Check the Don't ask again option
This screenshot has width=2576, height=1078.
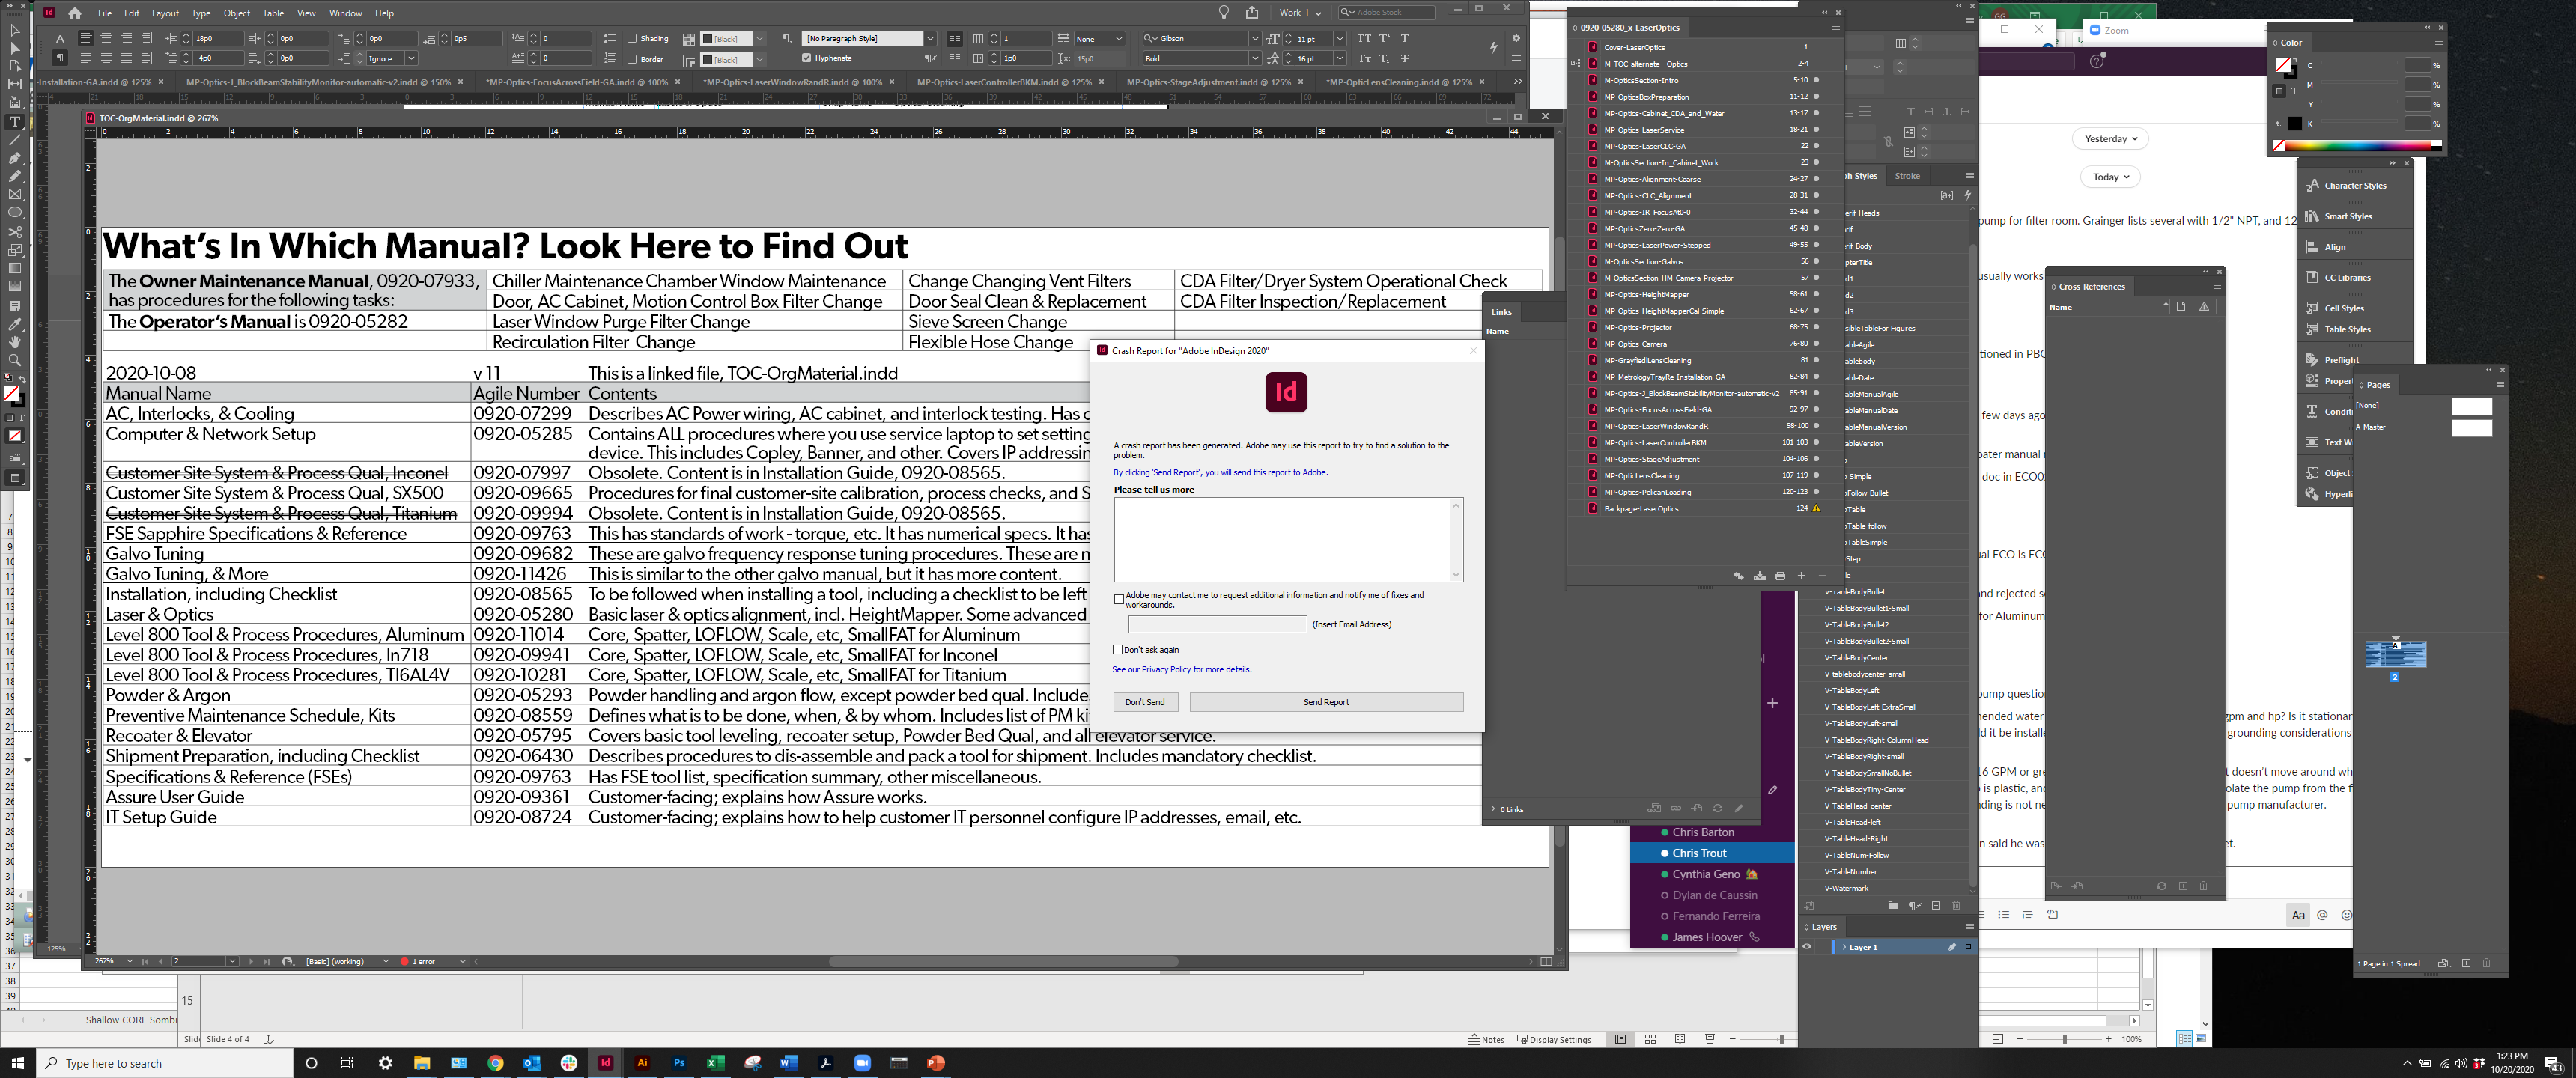[1117, 649]
